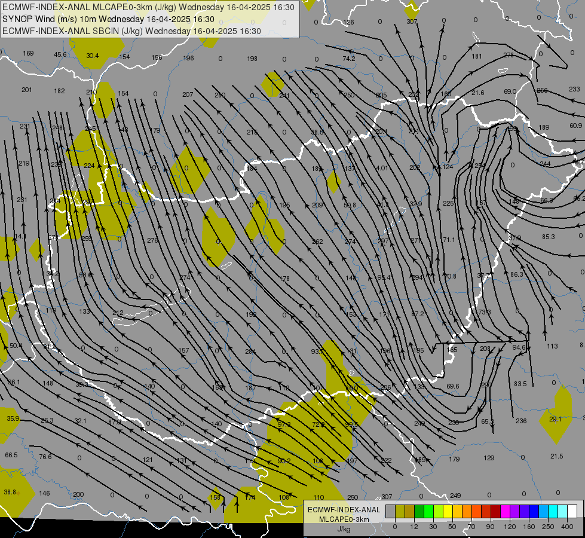Screen dimensions: 585x538
Task: Click the legend tick label 400
Action: click(567, 527)
